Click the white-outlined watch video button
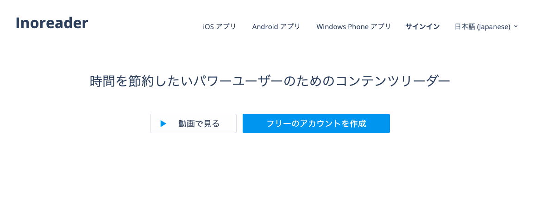The width and height of the screenshot is (558, 203). [x=193, y=123]
